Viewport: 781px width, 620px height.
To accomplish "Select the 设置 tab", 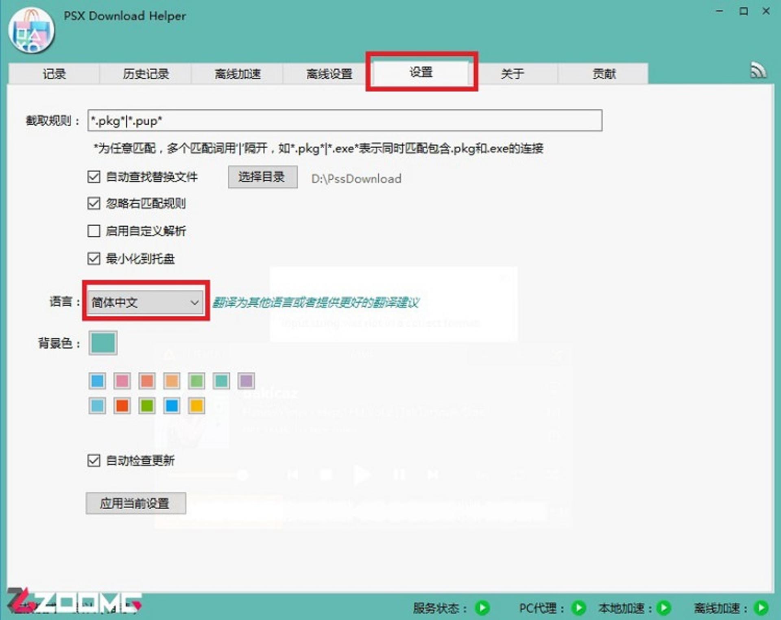I will (x=421, y=72).
